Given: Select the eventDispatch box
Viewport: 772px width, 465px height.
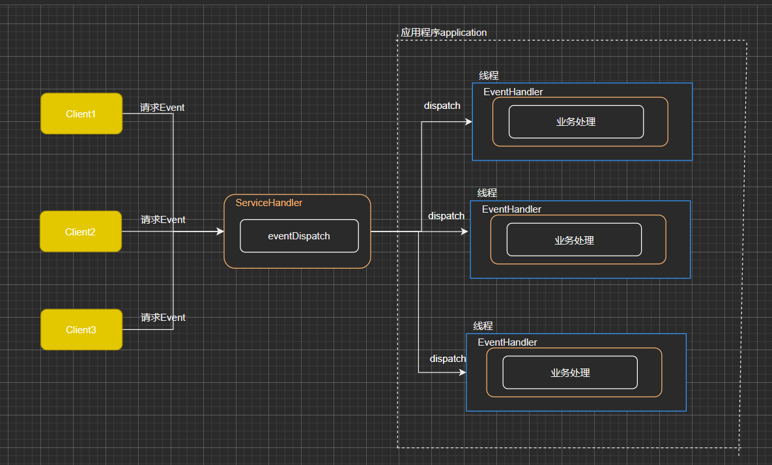Looking at the screenshot, I should point(299,235).
